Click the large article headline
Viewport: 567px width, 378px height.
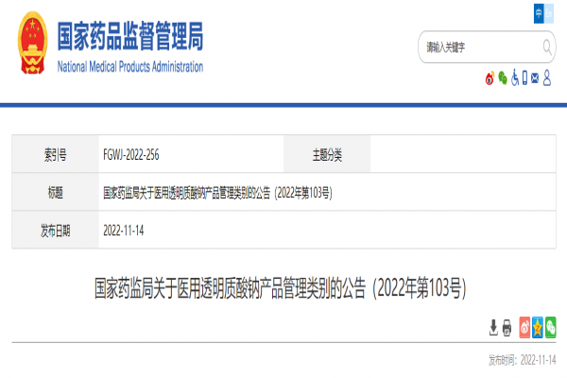(x=281, y=288)
